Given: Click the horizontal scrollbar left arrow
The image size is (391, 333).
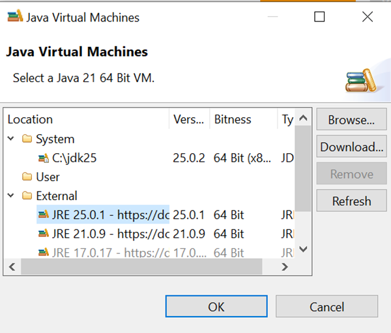Looking at the screenshot, I should 12,267.
